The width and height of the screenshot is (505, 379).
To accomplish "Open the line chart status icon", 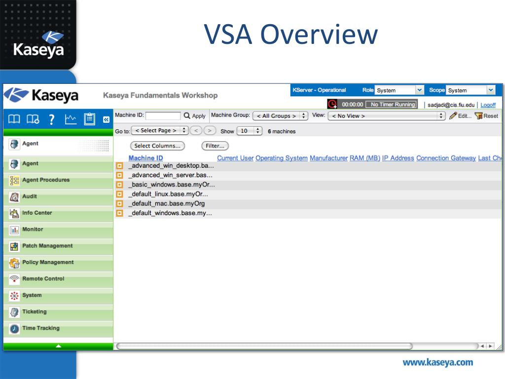I will point(71,119).
